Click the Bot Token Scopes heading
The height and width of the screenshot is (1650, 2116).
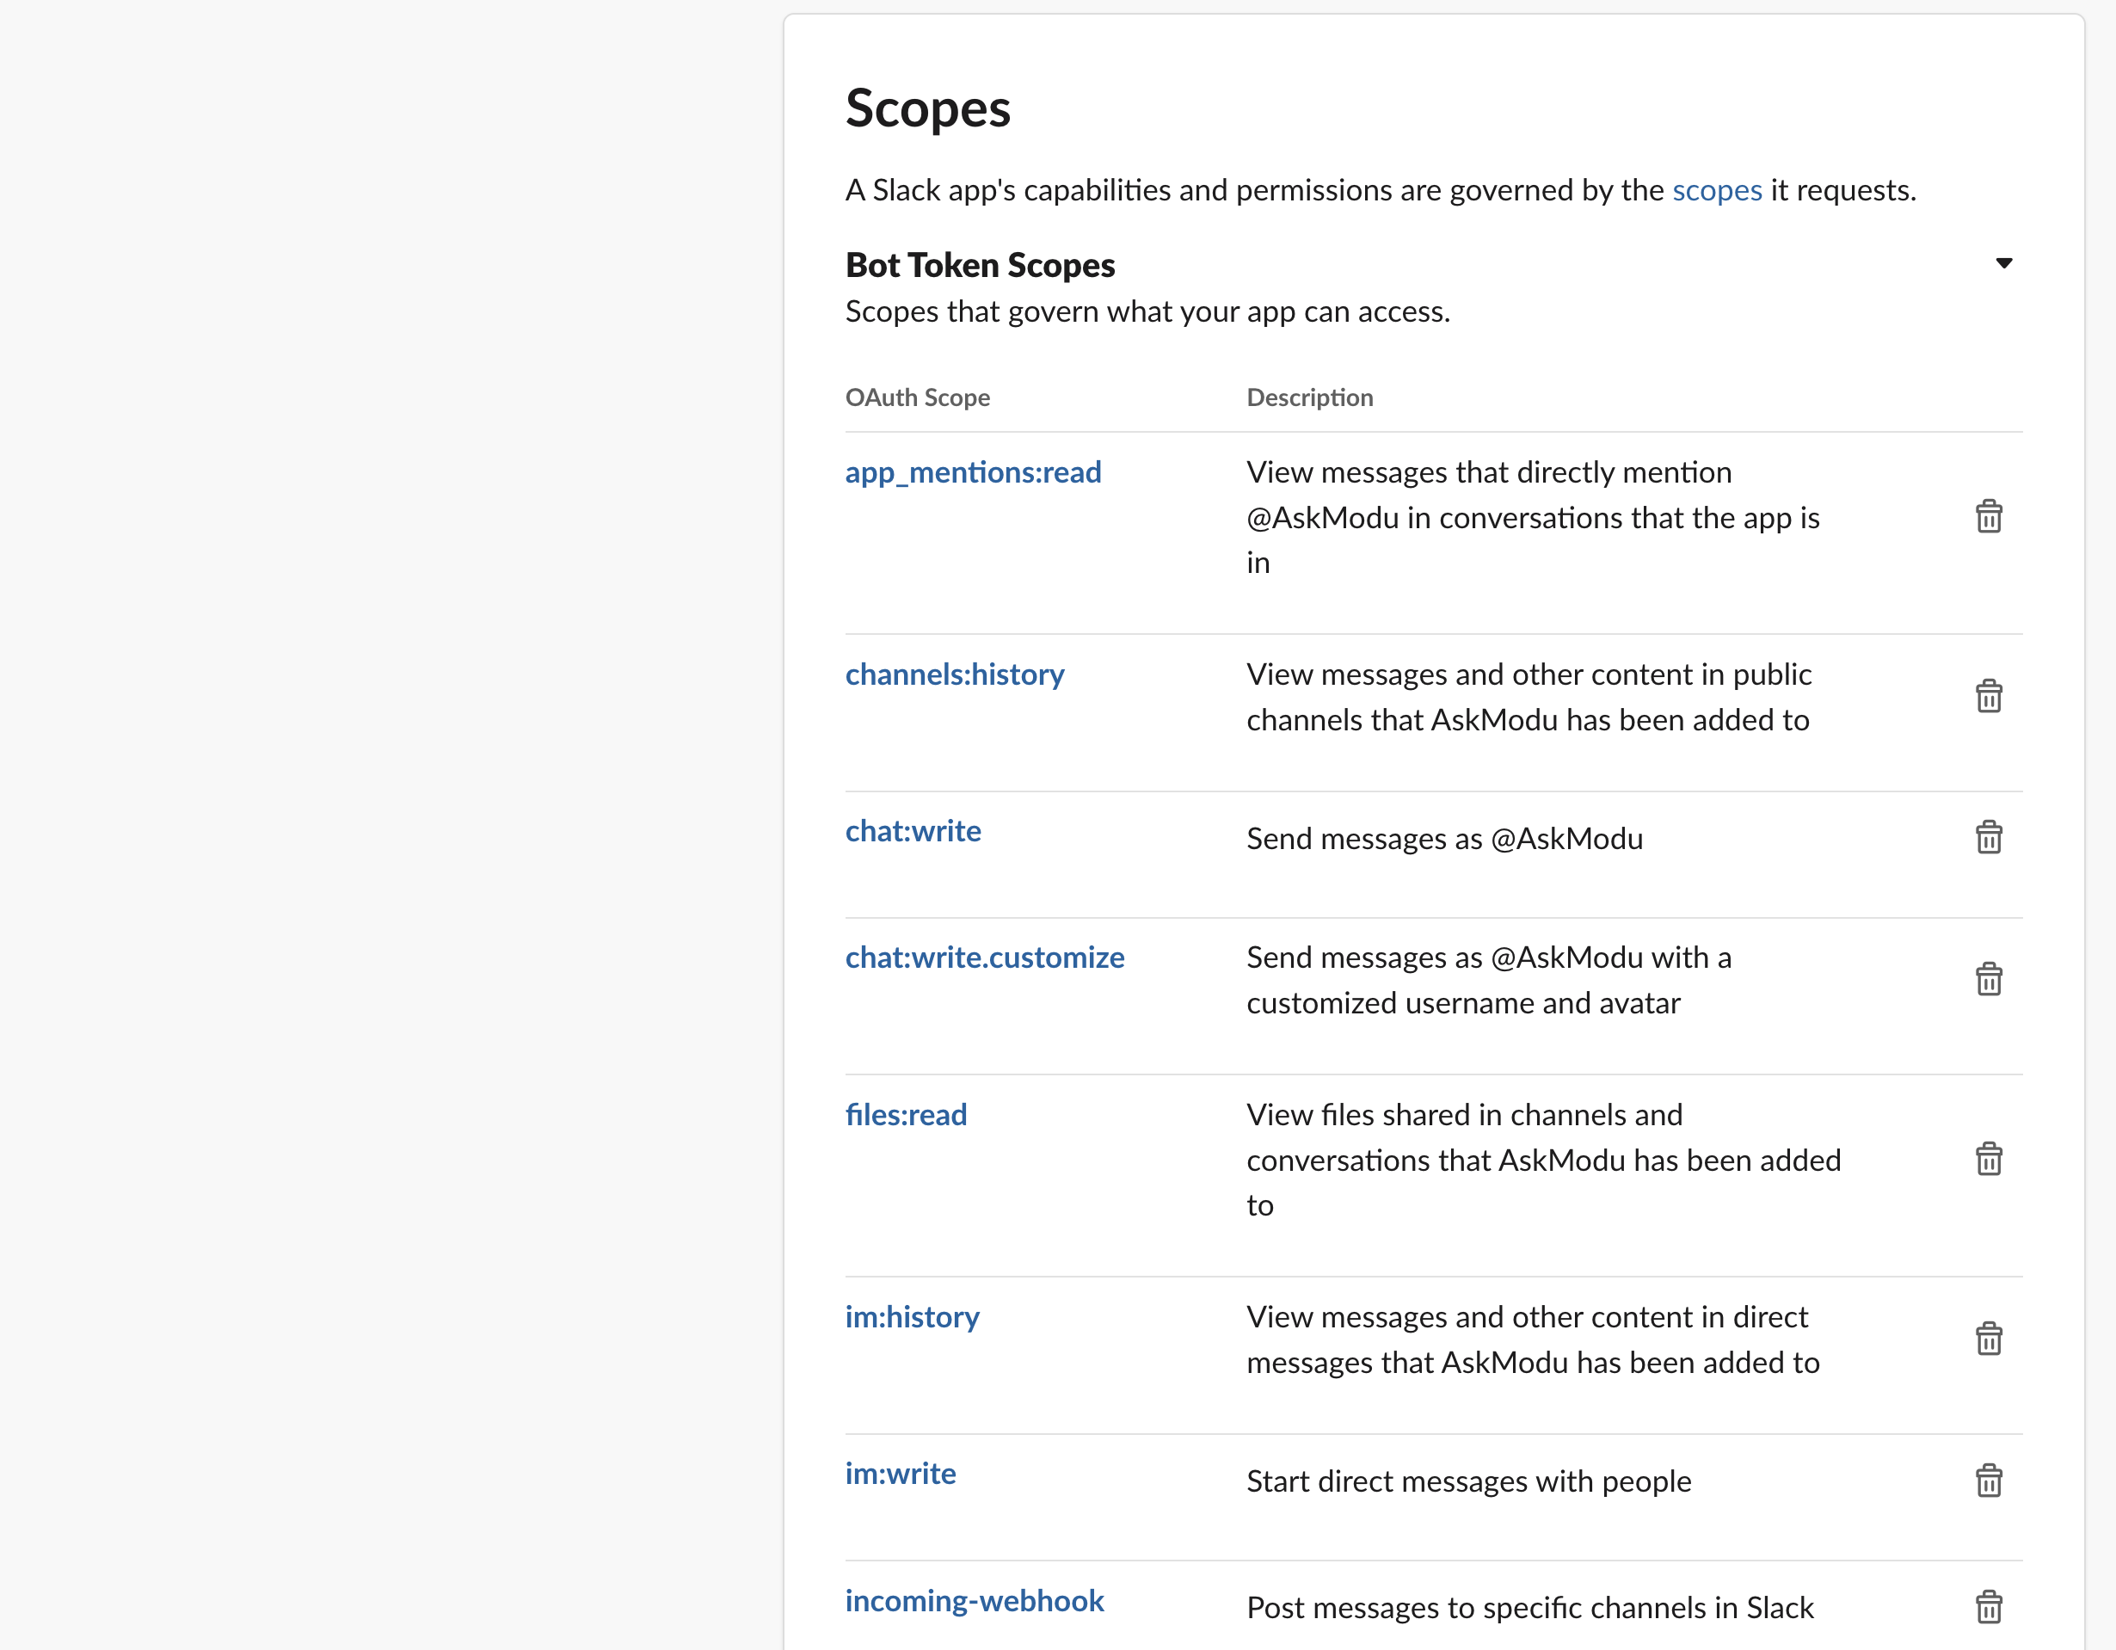980,266
